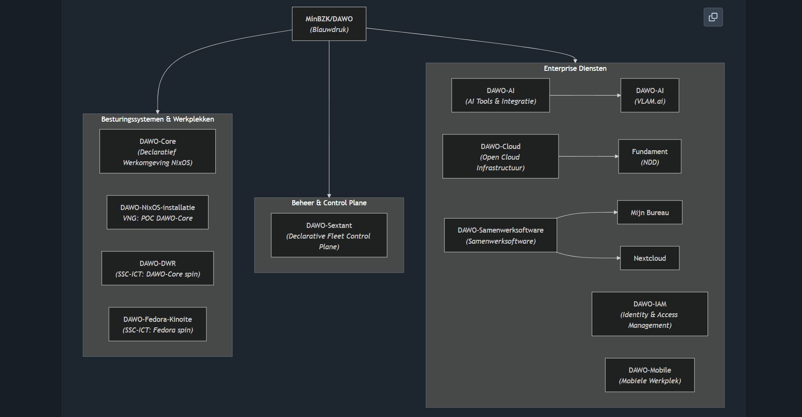Image resolution: width=802 pixels, height=417 pixels.
Task: Click the DAWO-Sextant node
Action: [x=329, y=236]
